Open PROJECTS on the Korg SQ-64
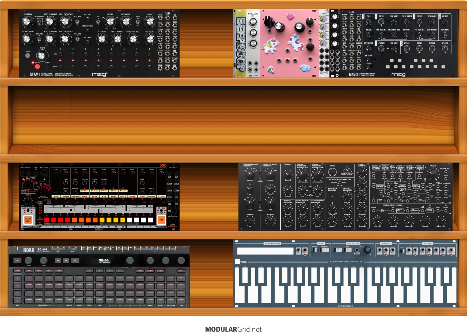467x335 pixels. click(x=150, y=271)
